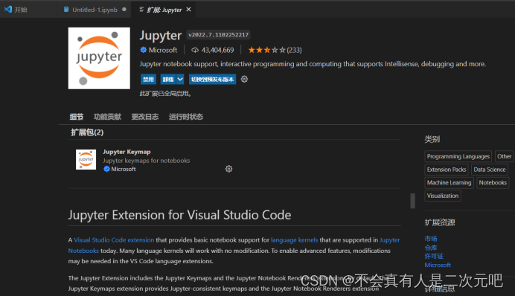515x296 pixels.
Task: Click the Visualization category tag
Action: [x=442, y=196]
